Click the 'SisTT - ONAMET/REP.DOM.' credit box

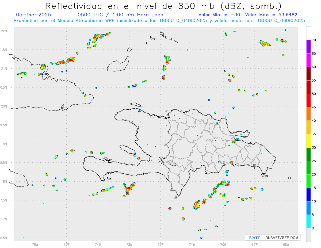tap(273, 238)
